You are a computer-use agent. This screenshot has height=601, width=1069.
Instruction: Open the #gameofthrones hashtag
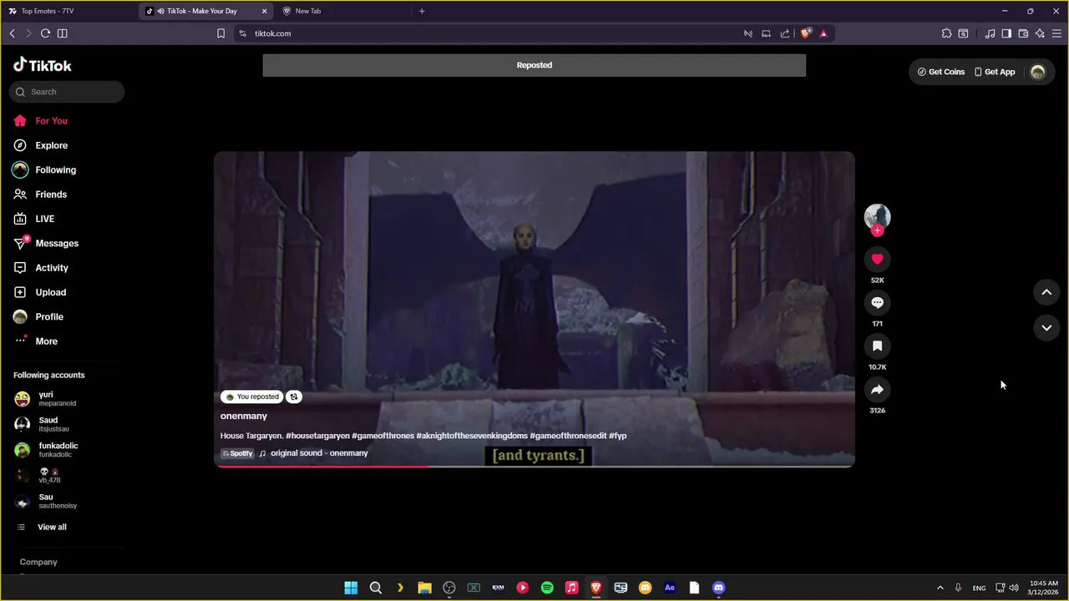383,436
